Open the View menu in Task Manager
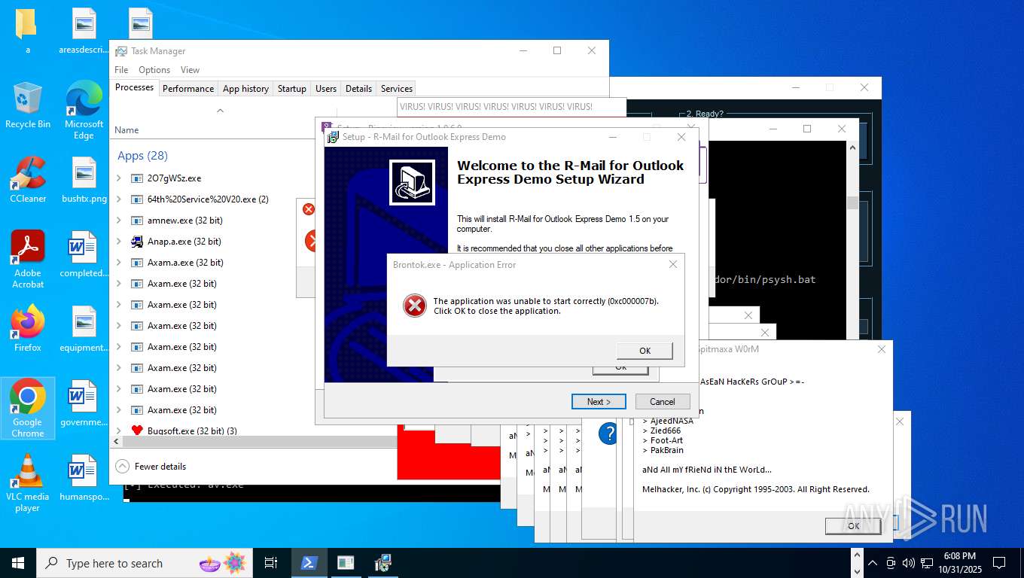 [190, 70]
